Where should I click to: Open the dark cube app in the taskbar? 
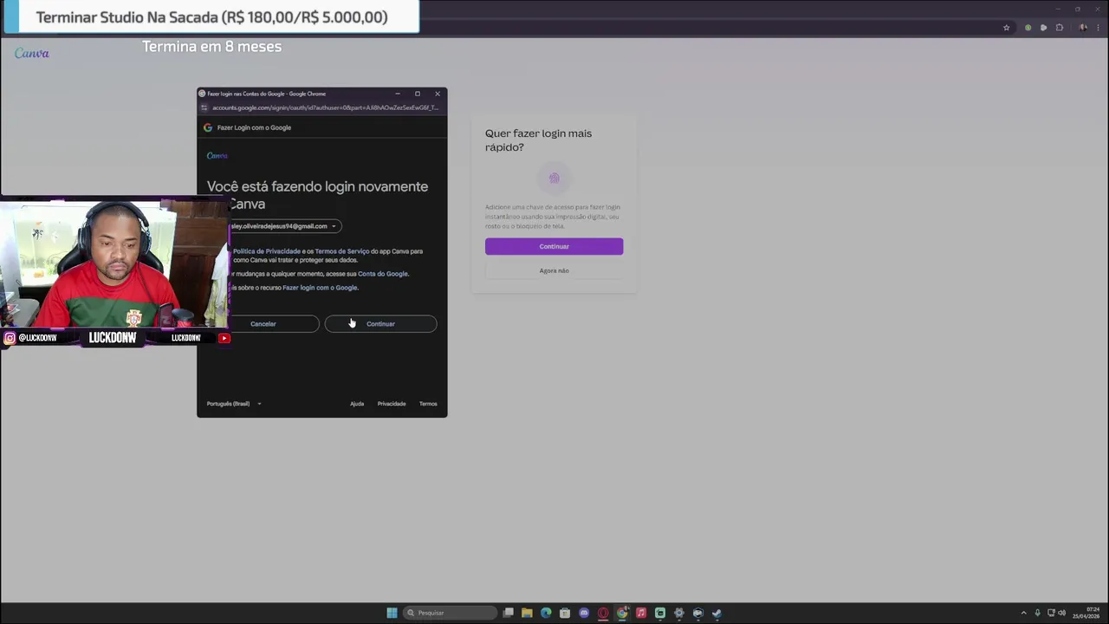tap(697, 613)
